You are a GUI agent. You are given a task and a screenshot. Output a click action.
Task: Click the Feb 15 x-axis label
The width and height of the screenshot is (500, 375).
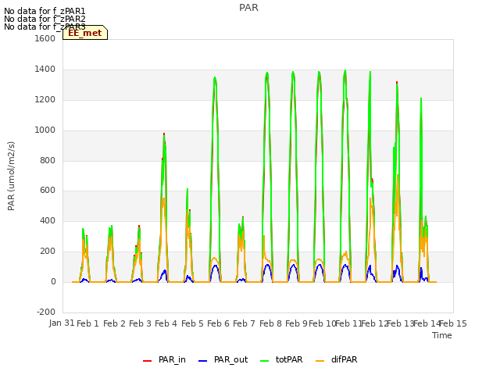[x=453, y=323]
